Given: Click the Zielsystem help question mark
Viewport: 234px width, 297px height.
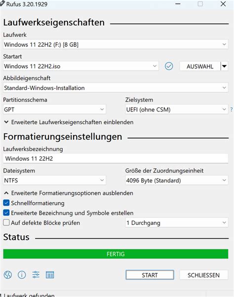Looking at the screenshot, I should (232, 110).
